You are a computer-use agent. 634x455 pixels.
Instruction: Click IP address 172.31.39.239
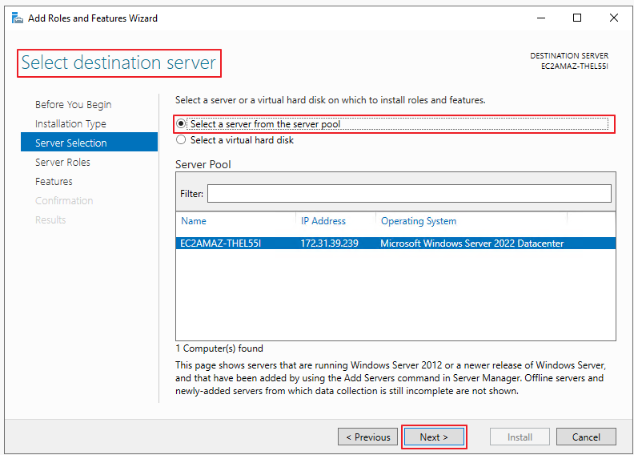[329, 243]
